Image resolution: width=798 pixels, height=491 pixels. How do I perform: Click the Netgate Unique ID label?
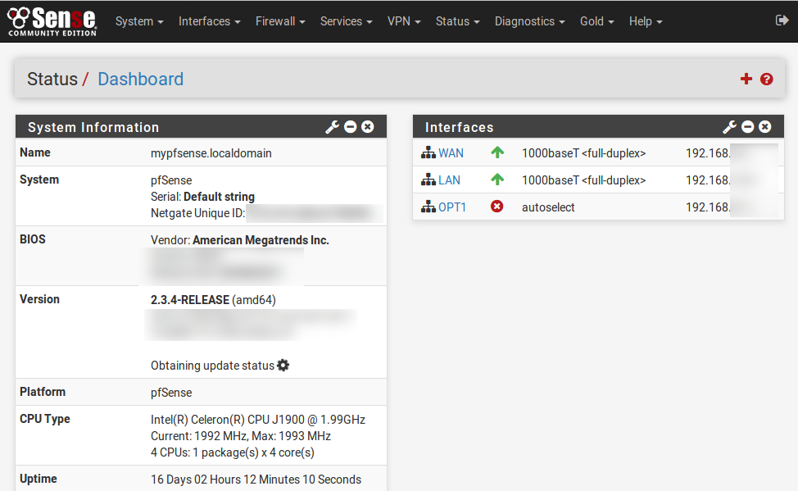click(x=198, y=213)
